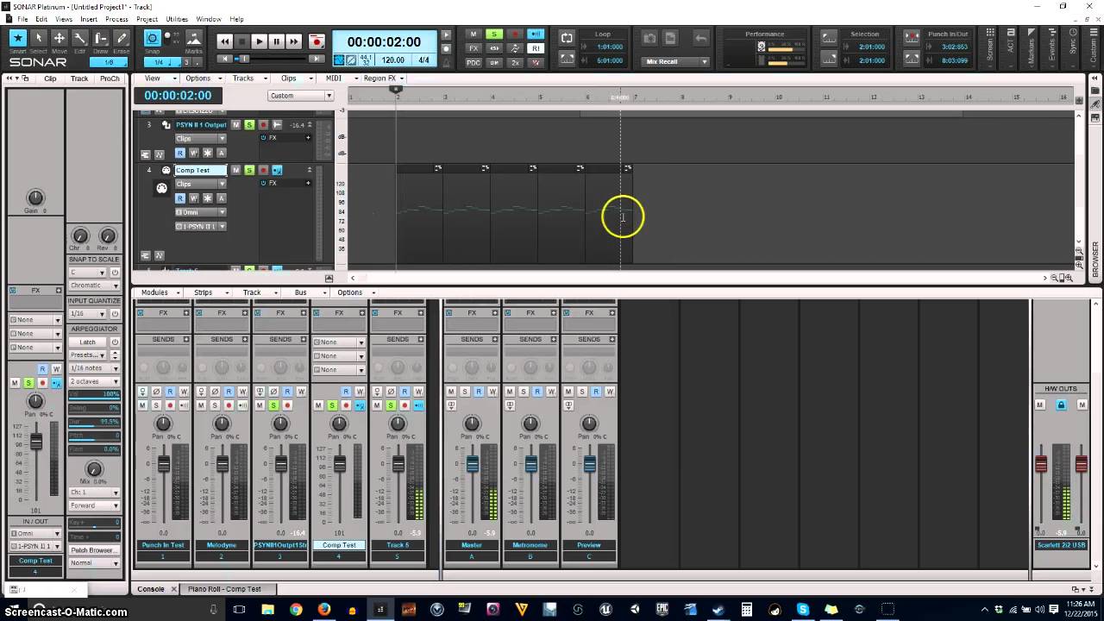Screen dimensions: 1104x621
Task: Open the Insert menu
Action: [x=89, y=19]
